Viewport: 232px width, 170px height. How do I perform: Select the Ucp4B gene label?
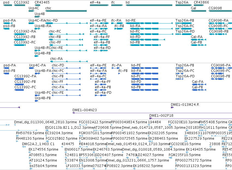(x=40, y=14)
